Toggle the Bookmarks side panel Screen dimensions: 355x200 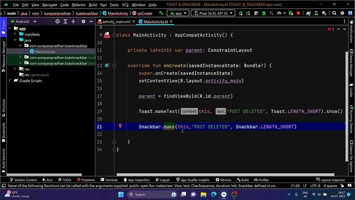pyautogui.click(x=3, y=133)
